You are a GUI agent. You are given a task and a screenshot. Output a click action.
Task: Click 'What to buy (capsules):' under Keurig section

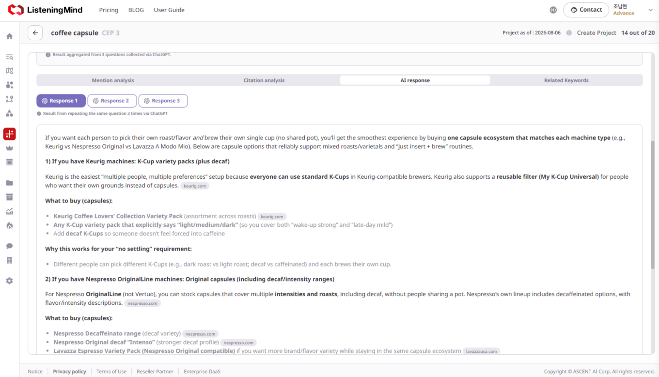click(x=79, y=201)
